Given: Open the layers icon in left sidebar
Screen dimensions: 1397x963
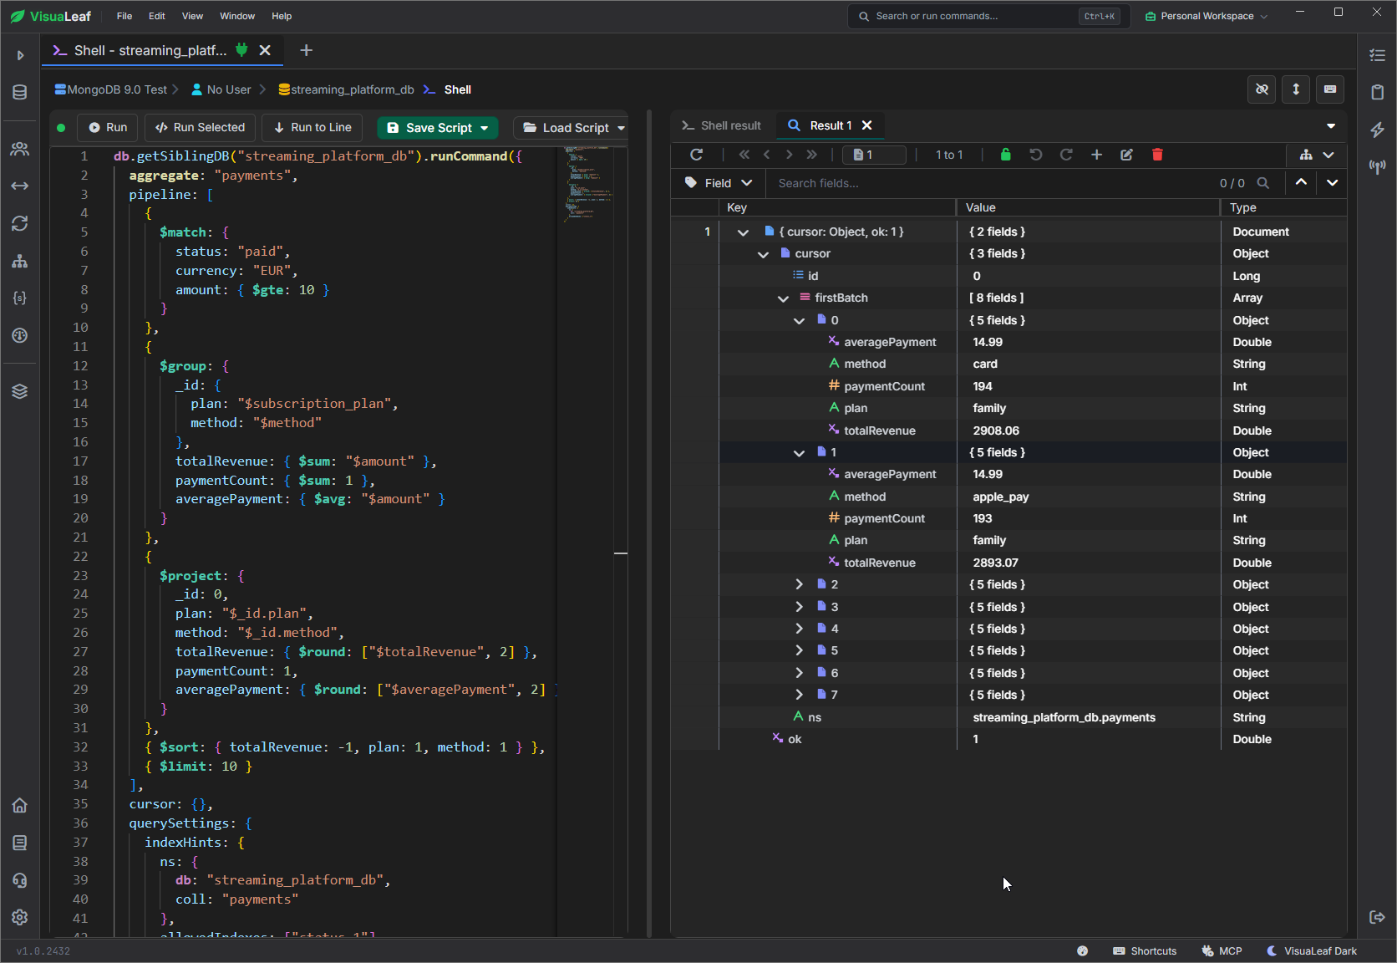Looking at the screenshot, I should 20,391.
